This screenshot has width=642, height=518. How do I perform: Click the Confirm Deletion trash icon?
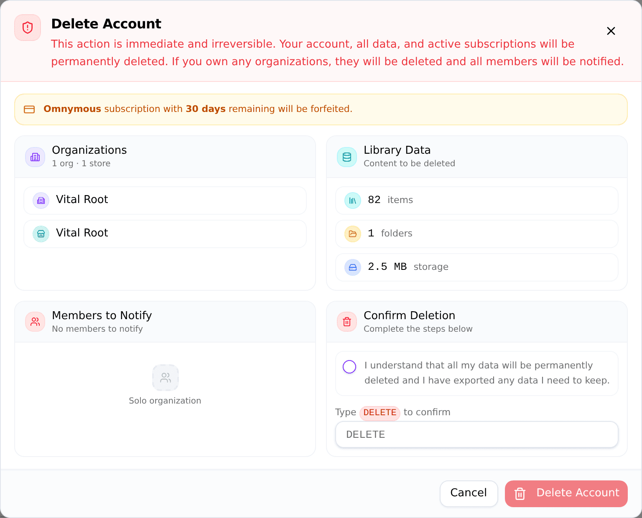point(347,322)
